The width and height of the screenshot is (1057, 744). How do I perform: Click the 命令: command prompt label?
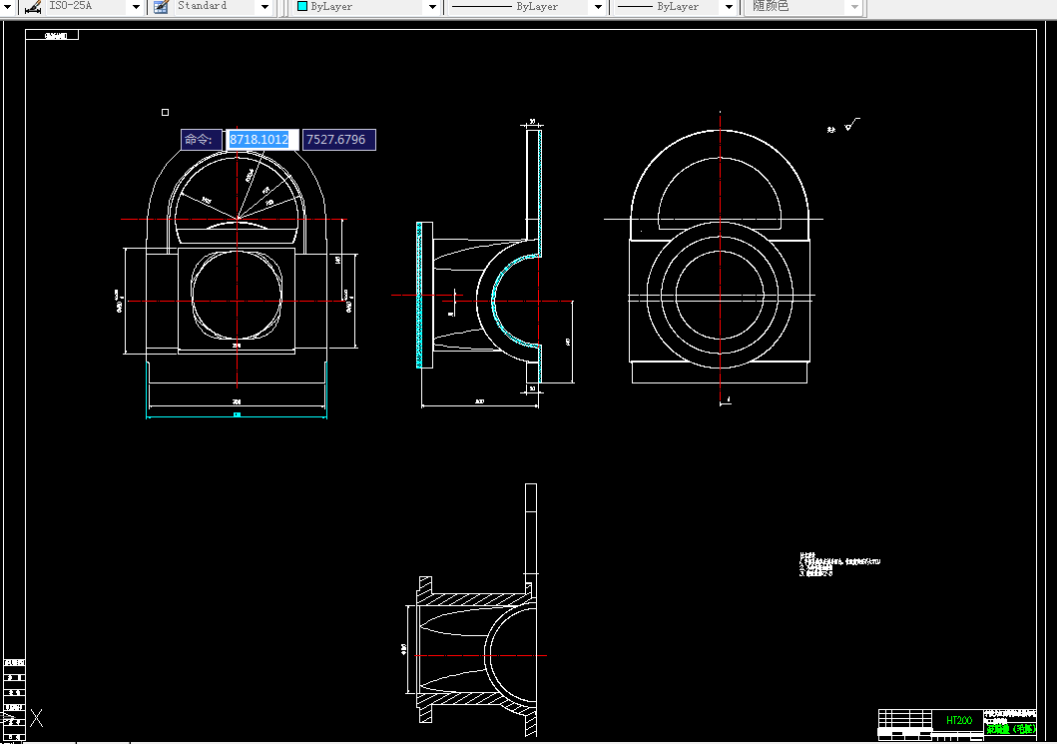coord(201,140)
